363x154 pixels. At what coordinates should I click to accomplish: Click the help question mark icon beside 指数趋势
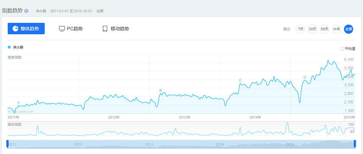tap(26, 11)
